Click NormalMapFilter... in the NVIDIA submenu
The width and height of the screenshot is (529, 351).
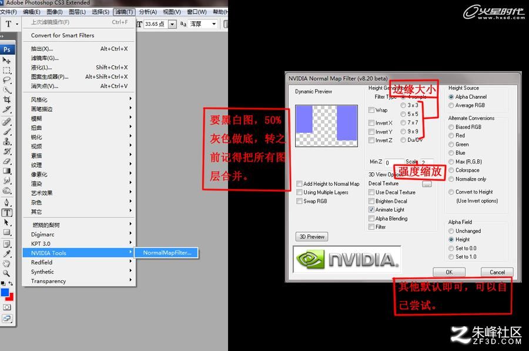tap(167, 253)
